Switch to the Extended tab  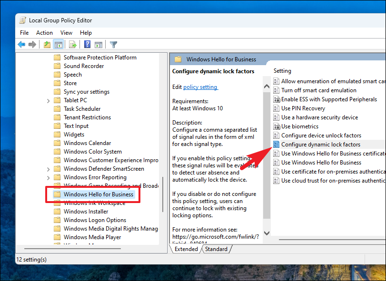pos(186,249)
